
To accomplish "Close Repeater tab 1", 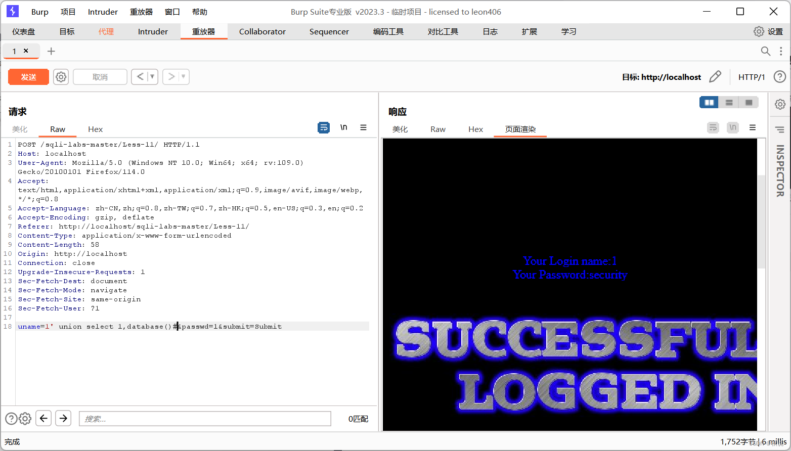I will (26, 51).
